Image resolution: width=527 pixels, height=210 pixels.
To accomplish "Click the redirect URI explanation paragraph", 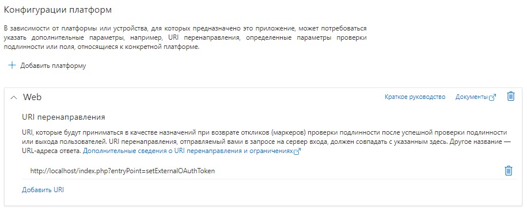I will [266, 142].
